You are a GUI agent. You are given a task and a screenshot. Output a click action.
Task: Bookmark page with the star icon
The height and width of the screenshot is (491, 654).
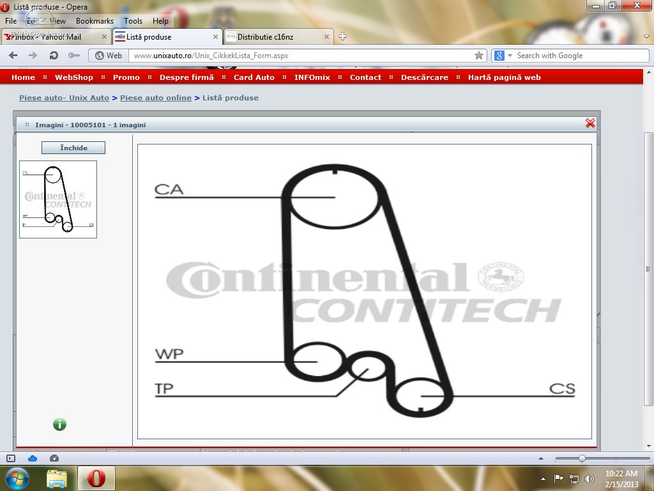click(479, 55)
